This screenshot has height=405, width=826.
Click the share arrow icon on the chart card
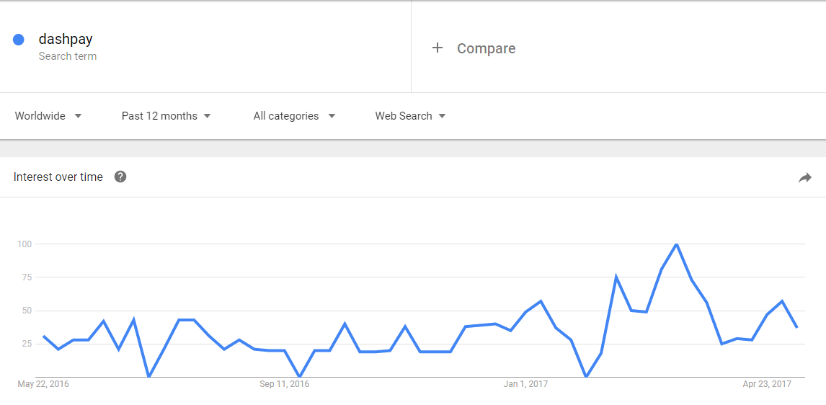click(x=805, y=178)
